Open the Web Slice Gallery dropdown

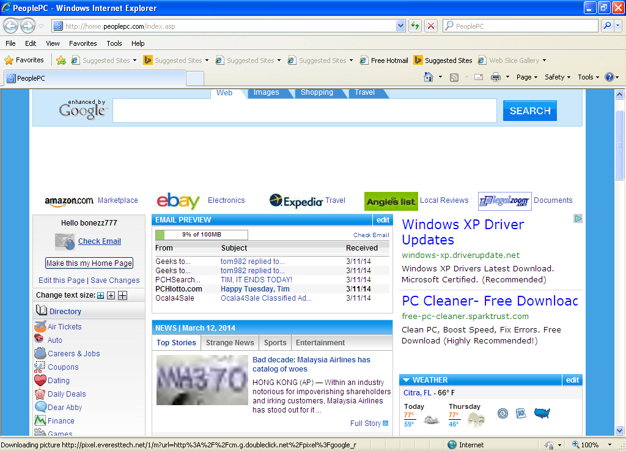tap(544, 61)
